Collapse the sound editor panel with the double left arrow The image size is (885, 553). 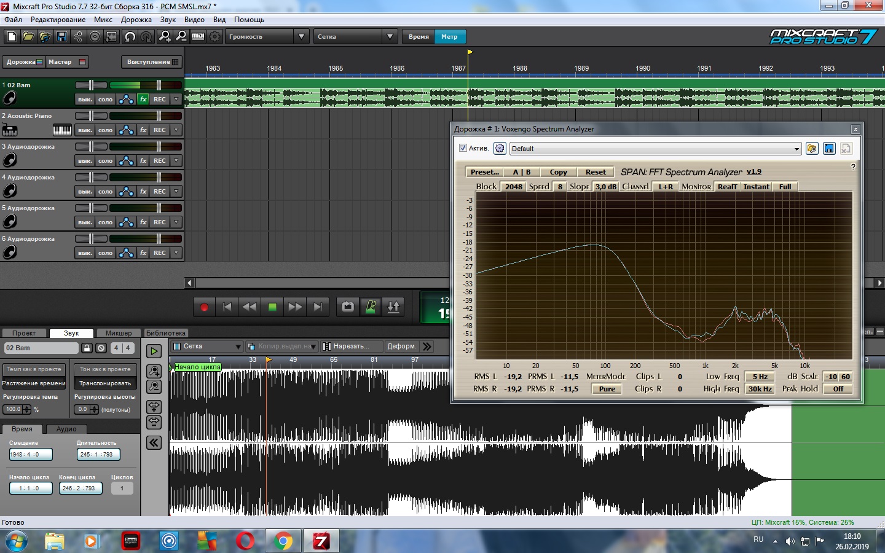pos(154,442)
